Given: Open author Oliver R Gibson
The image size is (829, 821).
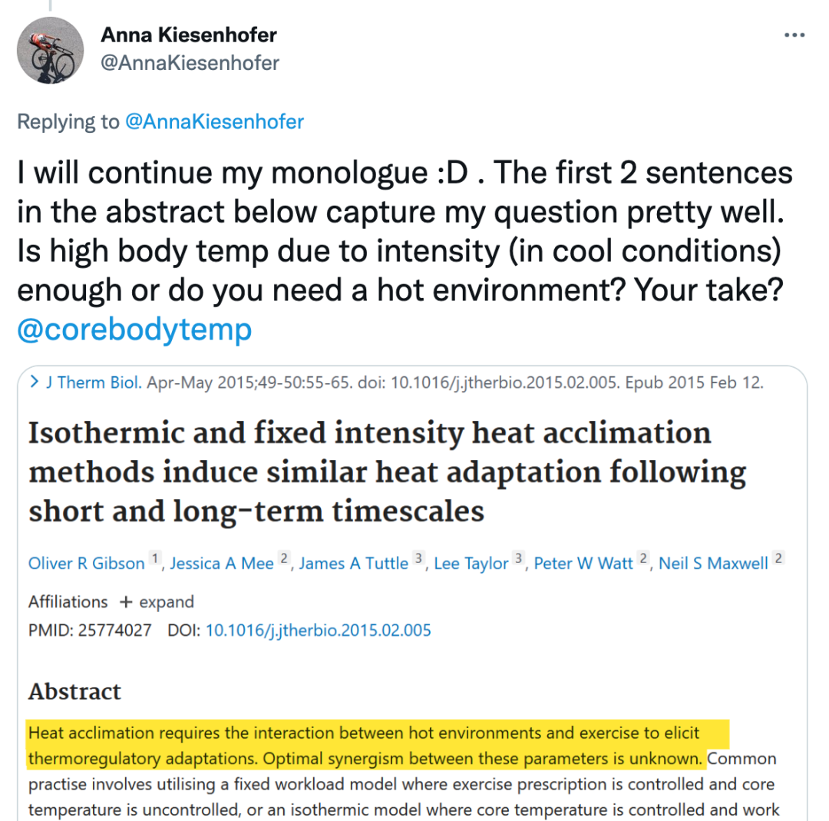Looking at the screenshot, I should pyautogui.click(x=87, y=564).
